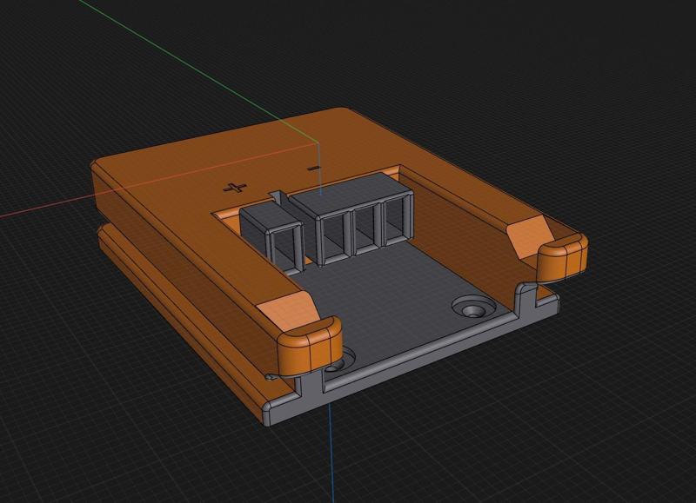The height and width of the screenshot is (503, 696).
Task: Select the small gray tab behind the connectors
Action: [x=278, y=197]
